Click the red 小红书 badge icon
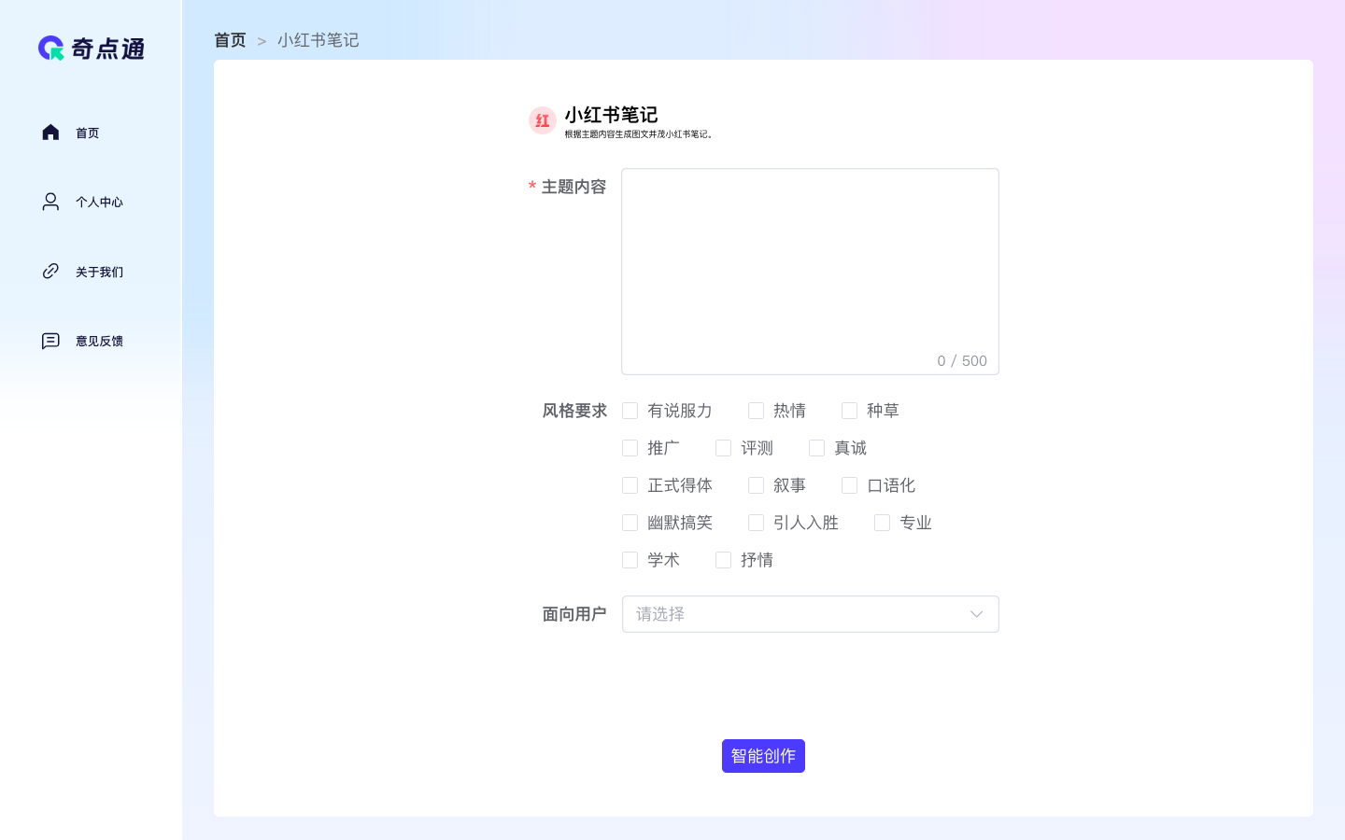The width and height of the screenshot is (1345, 840). 542,119
